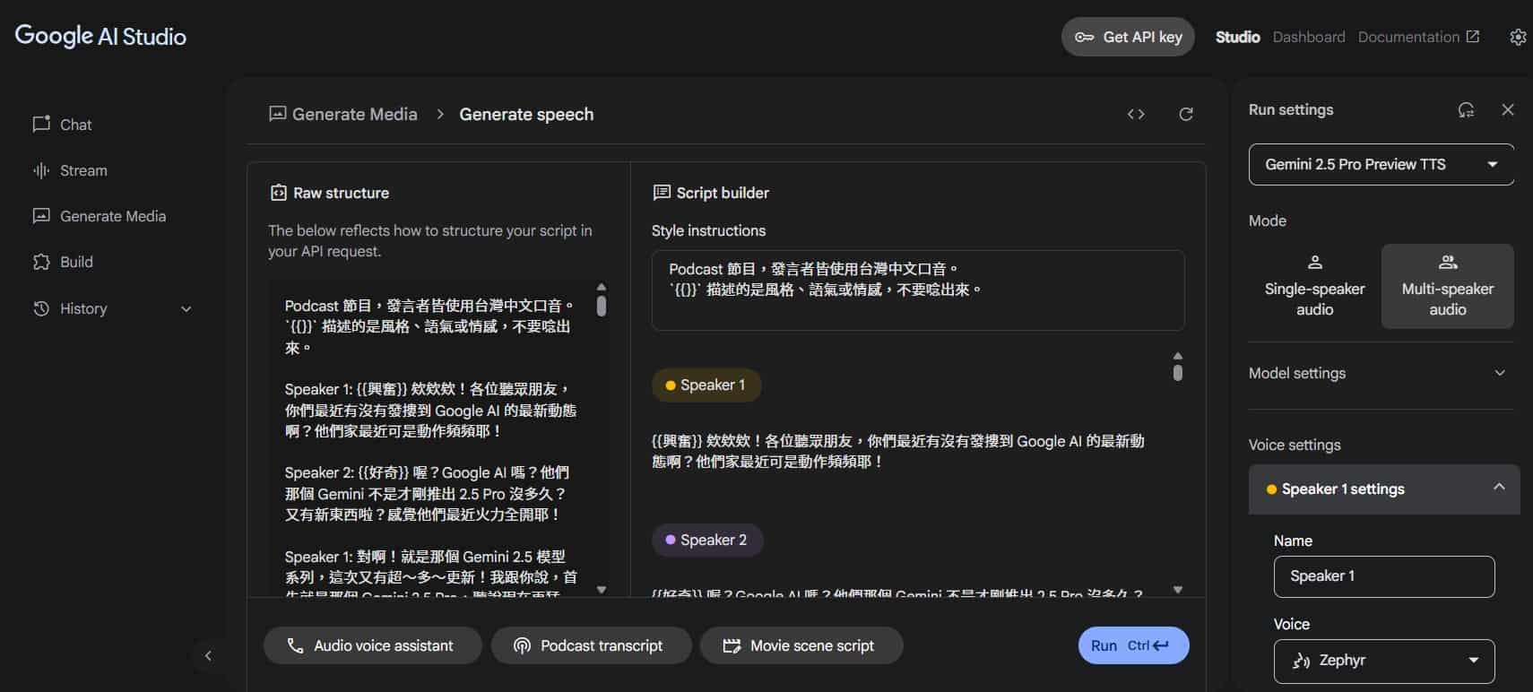Open the Gemini 2.5 Pro Preview TTS dropdown
This screenshot has height=692, width=1533.
(x=1381, y=164)
